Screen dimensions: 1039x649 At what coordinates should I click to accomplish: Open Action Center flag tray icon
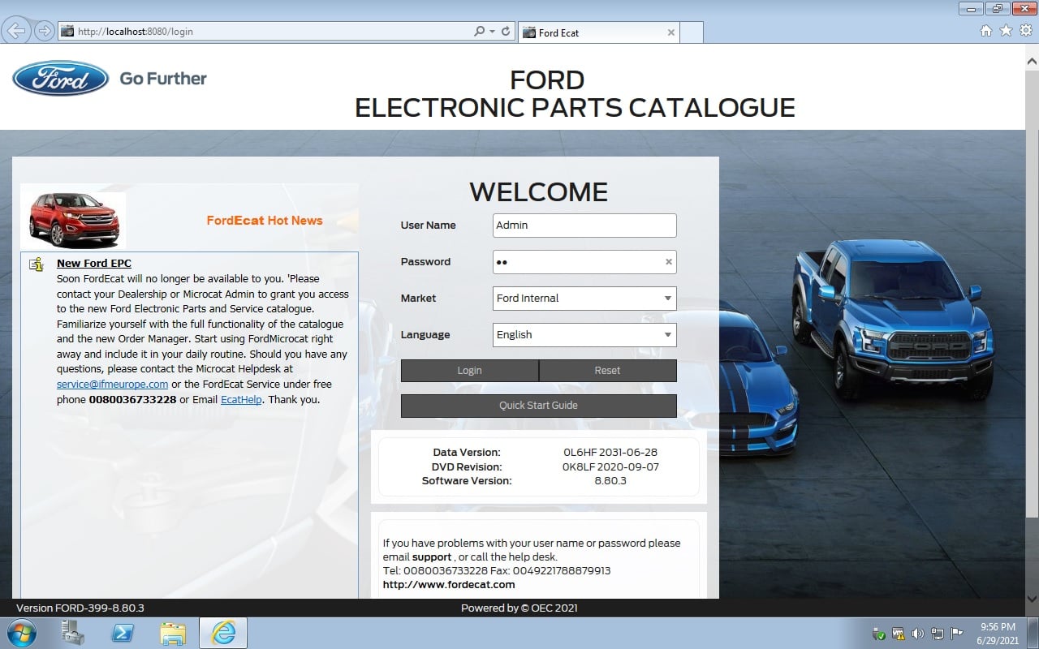click(x=957, y=634)
